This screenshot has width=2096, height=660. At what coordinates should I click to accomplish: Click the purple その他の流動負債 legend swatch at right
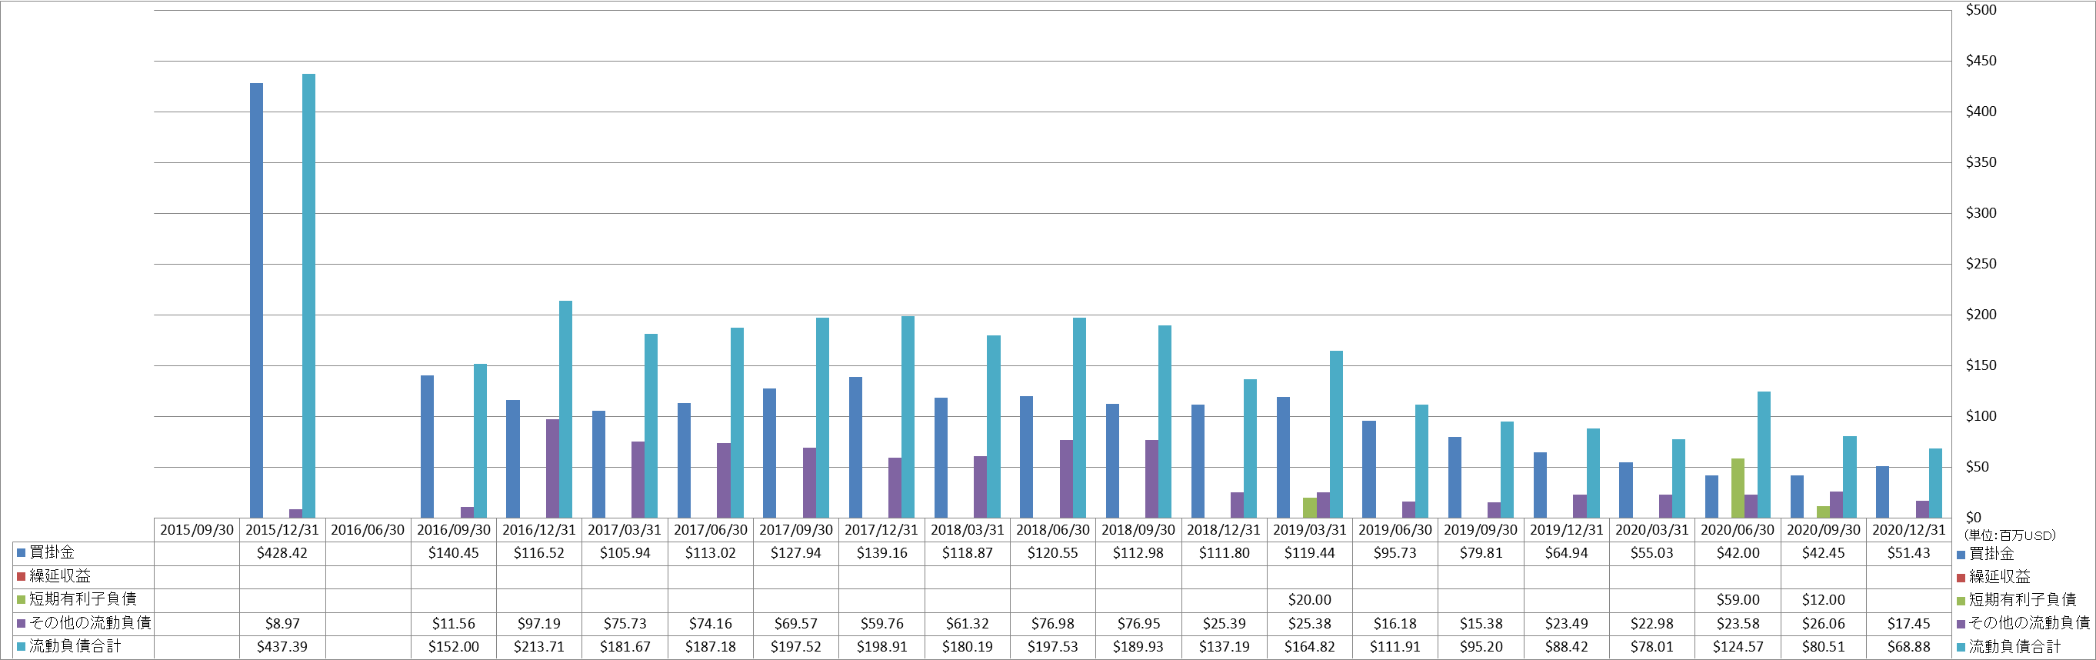pos(1961,624)
